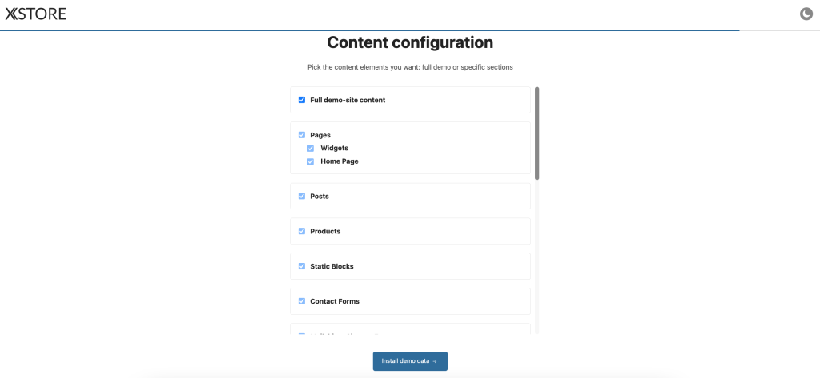
Task: Click the Full demo-site content label
Action: tap(348, 100)
